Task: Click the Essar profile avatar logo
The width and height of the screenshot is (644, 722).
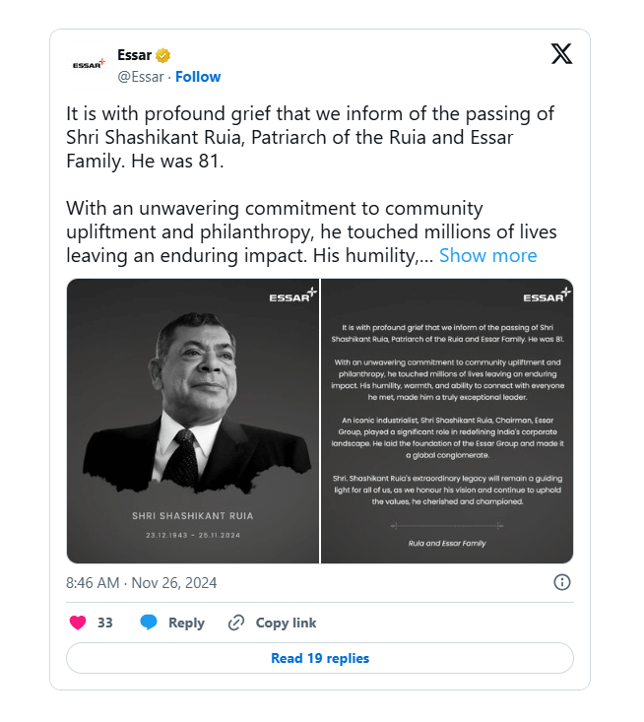Action: coord(88,65)
